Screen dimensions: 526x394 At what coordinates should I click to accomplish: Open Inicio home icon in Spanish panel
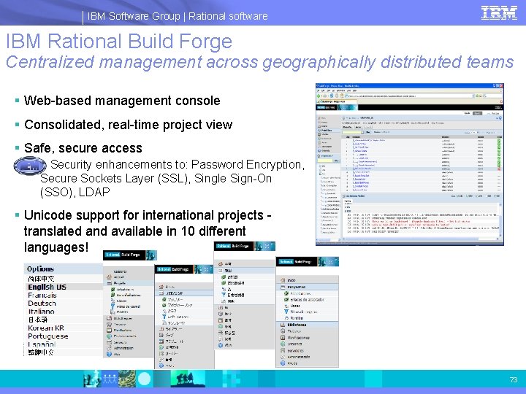pos(283,280)
